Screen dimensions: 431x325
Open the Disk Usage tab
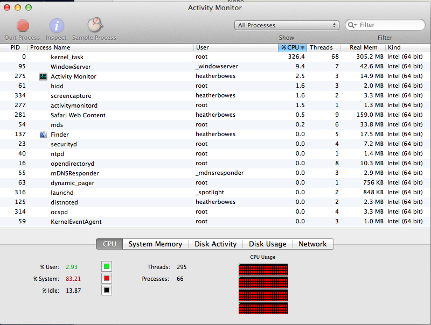267,244
